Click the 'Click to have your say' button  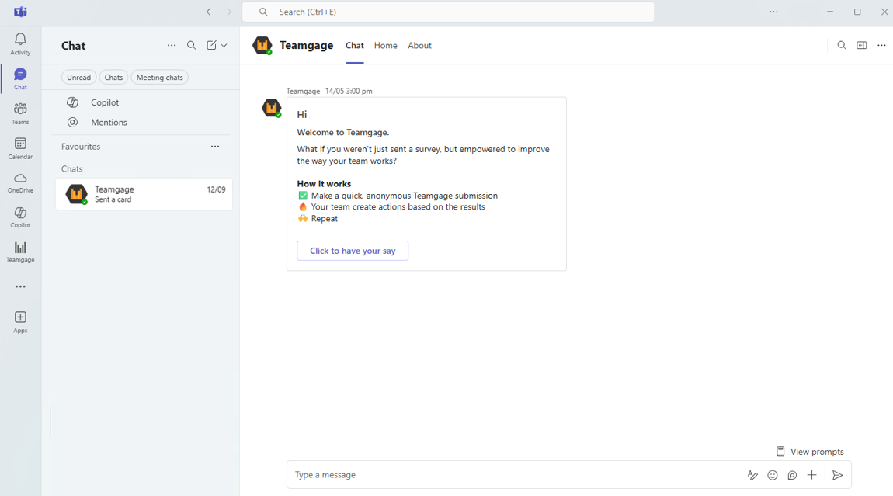tap(353, 251)
